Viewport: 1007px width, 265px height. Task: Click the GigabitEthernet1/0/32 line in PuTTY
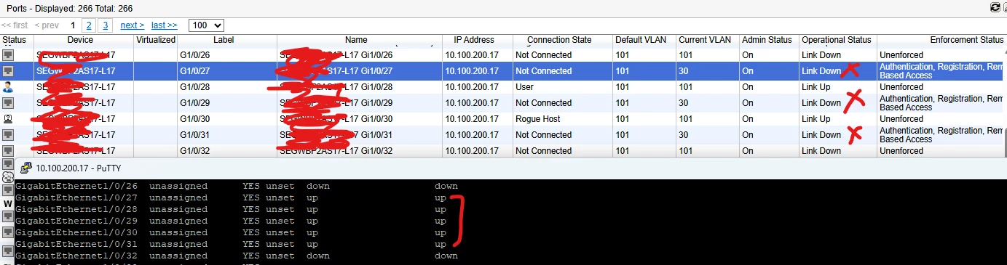coord(237,256)
